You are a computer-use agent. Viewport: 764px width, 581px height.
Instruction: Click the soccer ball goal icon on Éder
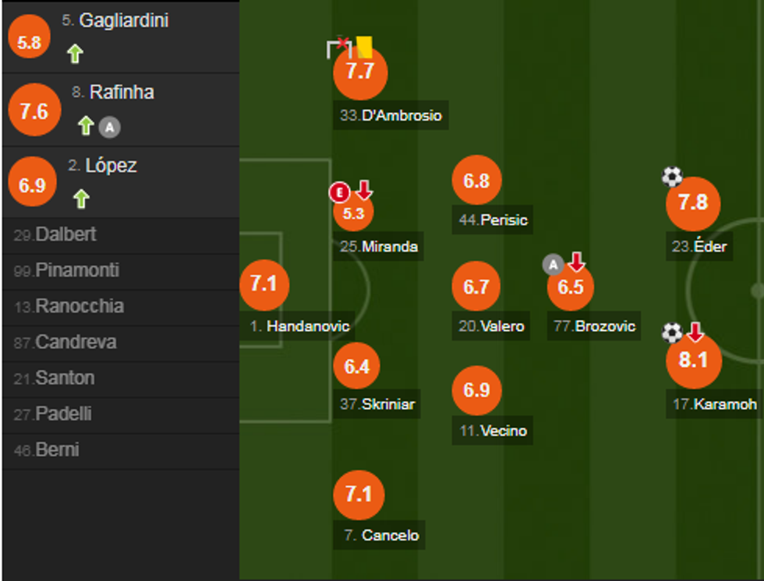point(672,177)
